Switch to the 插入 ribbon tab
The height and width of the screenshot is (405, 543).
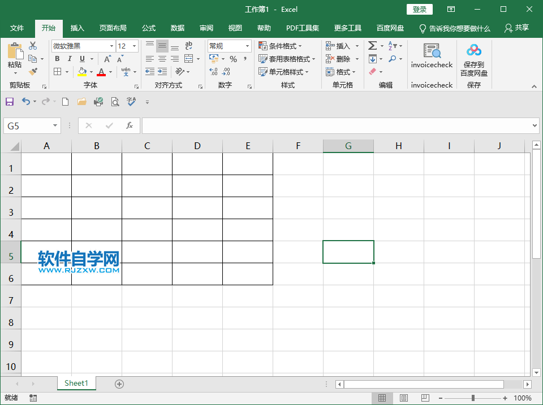click(77, 28)
